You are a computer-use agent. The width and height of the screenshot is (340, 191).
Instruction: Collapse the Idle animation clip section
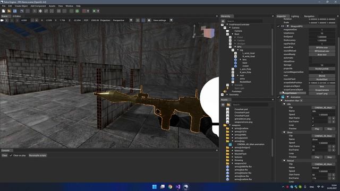(284, 104)
